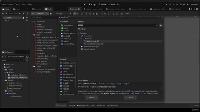Image resolution: width=200 pixels, height=112 pixels.
Task: Open the Help menu
Action: pos(30,4)
